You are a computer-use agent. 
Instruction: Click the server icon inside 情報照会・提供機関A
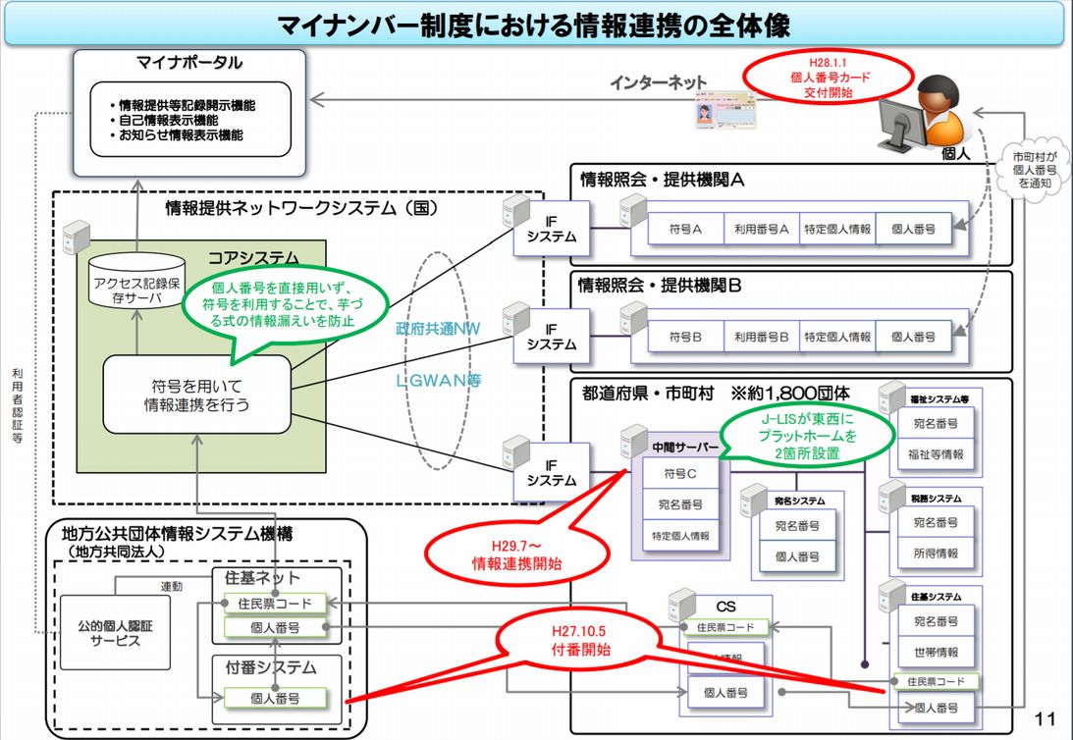pos(633,211)
